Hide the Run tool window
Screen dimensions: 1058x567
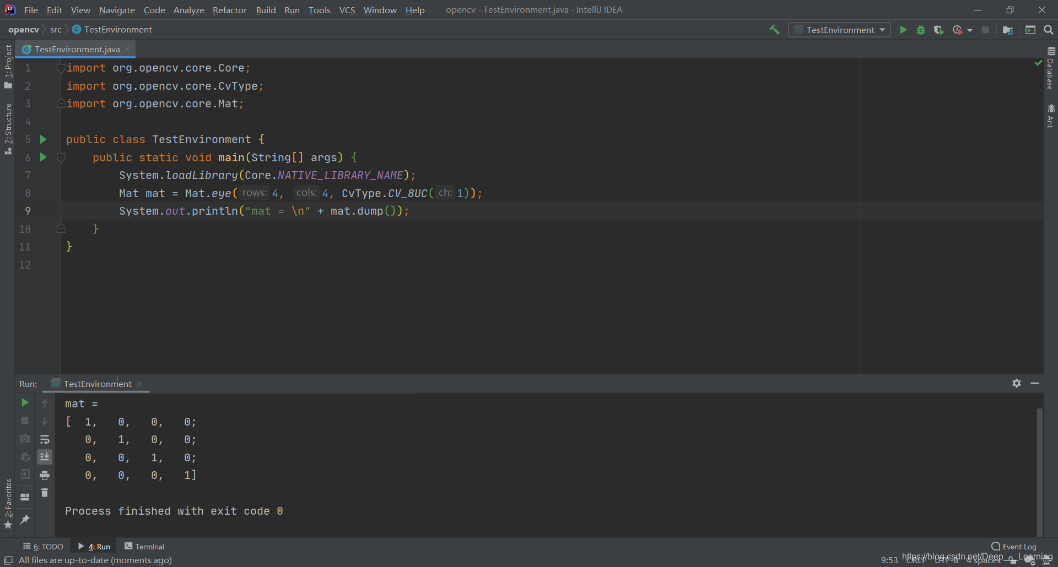[x=1035, y=383]
